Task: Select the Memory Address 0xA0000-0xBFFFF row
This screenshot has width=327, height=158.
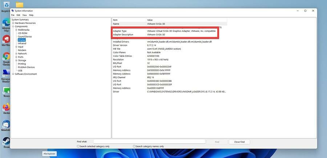Action: pyautogui.click(x=170, y=88)
